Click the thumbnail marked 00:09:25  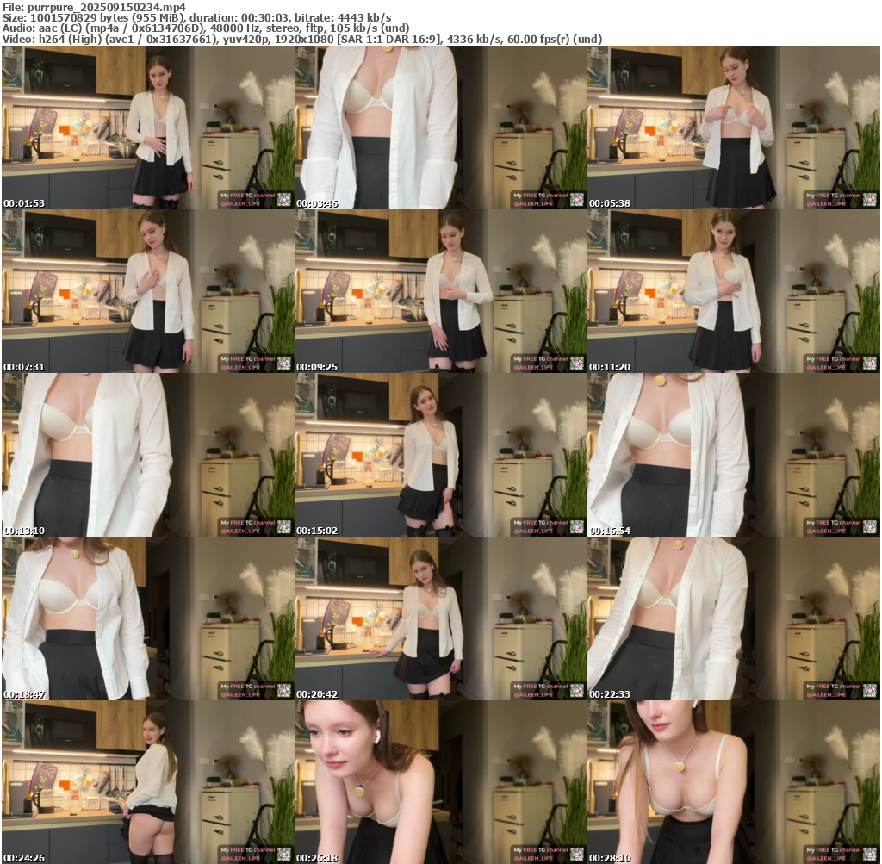(x=440, y=291)
